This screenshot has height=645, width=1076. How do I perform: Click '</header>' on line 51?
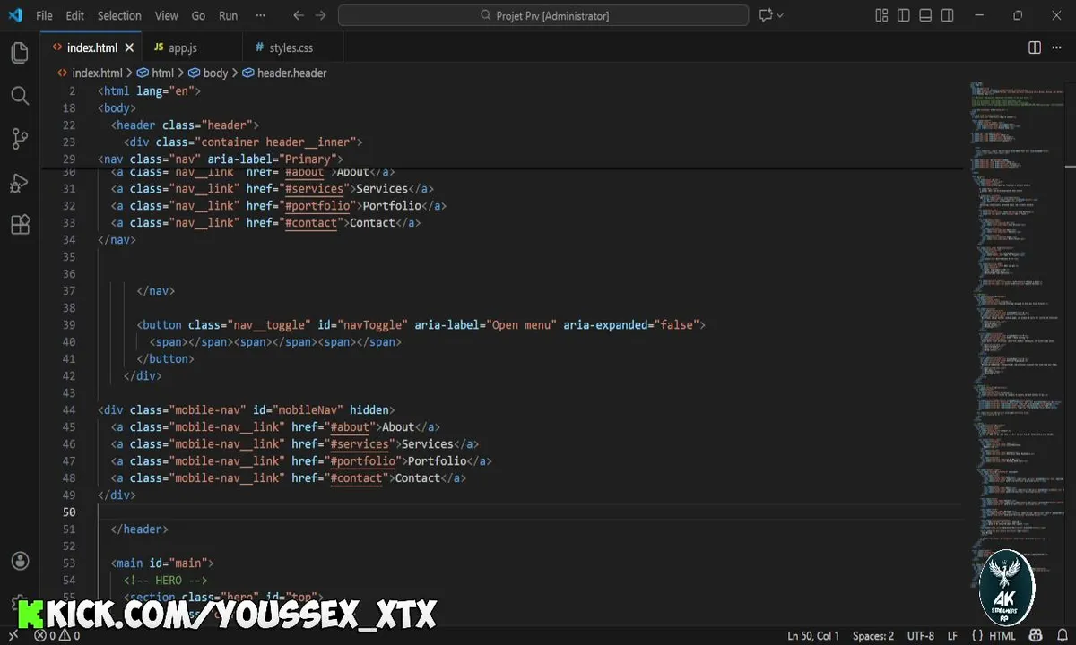pyautogui.click(x=140, y=529)
